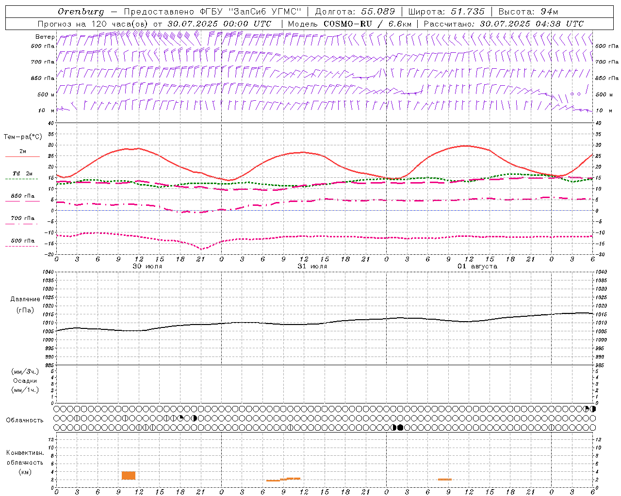Click the 'Ветер' wind section label
This screenshot has height=496, width=621.
(45, 37)
